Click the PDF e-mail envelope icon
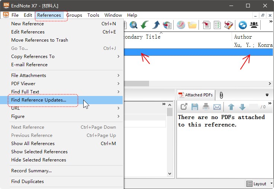Image resolution: width=274 pixels, height=189 pixels. [217, 107]
